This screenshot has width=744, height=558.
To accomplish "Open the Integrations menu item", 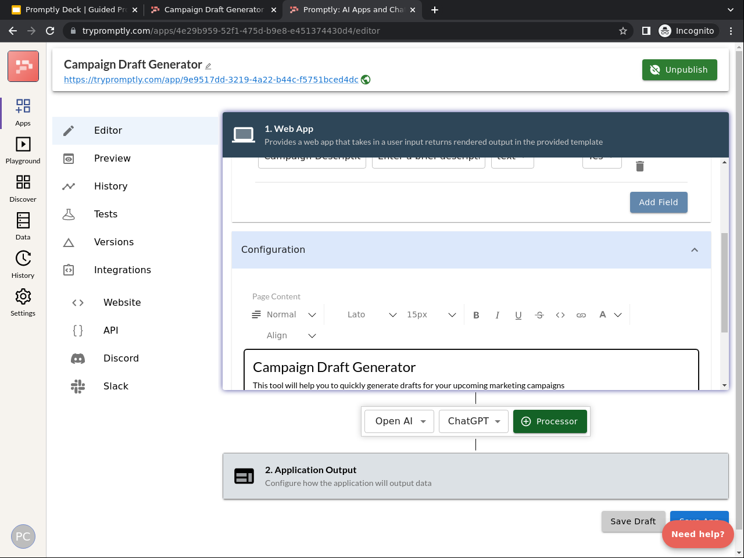I will (x=135, y=270).
